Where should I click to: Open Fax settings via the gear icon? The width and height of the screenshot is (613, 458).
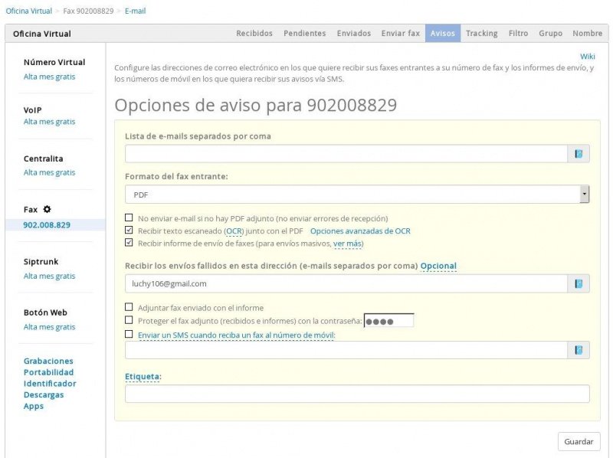[x=45, y=208]
